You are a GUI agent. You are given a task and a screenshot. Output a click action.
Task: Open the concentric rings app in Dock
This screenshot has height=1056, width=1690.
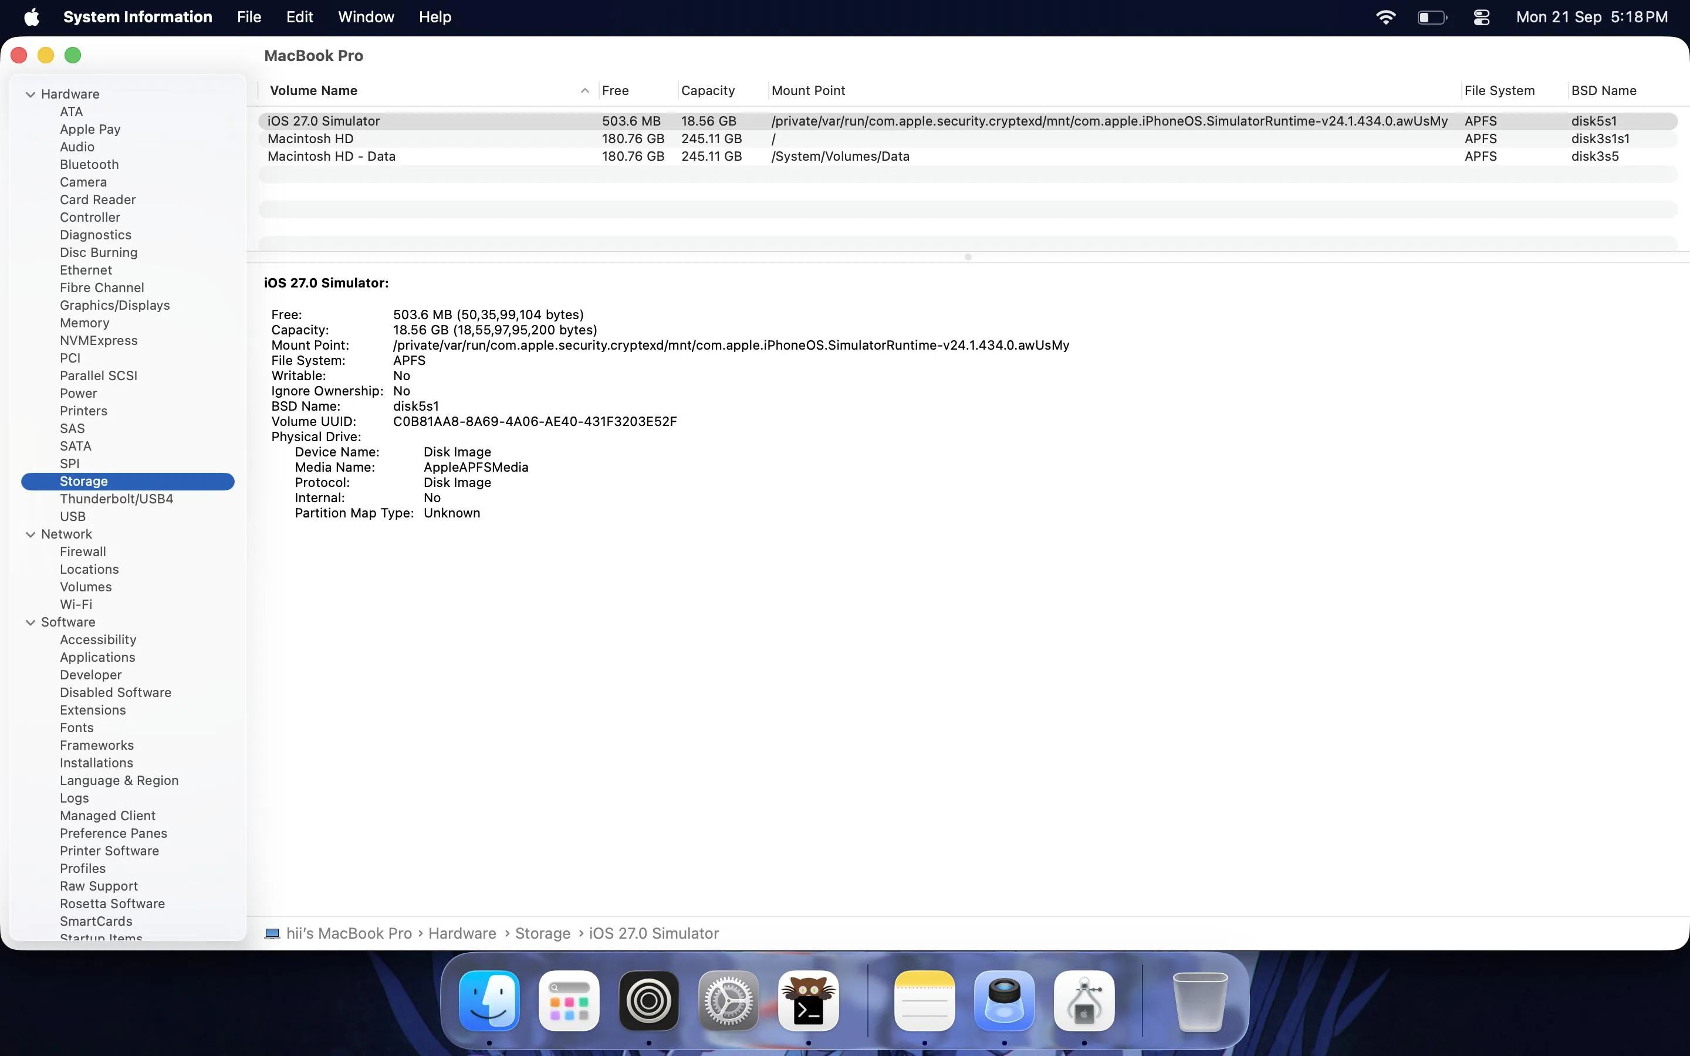pos(649,1000)
